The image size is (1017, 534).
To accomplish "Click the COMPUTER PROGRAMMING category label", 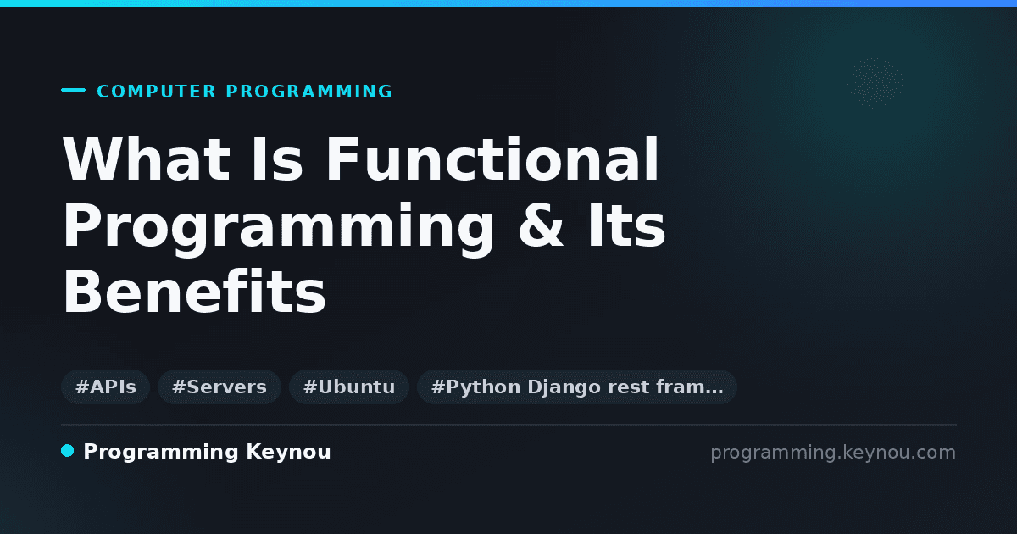I will 245,92.
